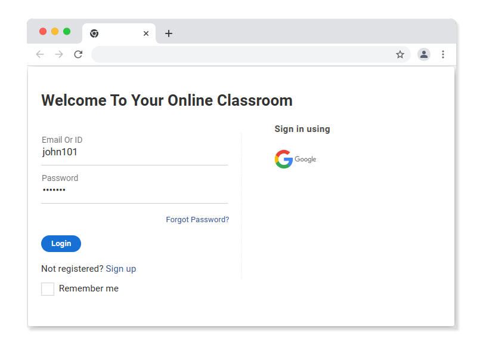The height and width of the screenshot is (347, 483).
Task: Open the Chrome profile avatar
Action: 424,54
